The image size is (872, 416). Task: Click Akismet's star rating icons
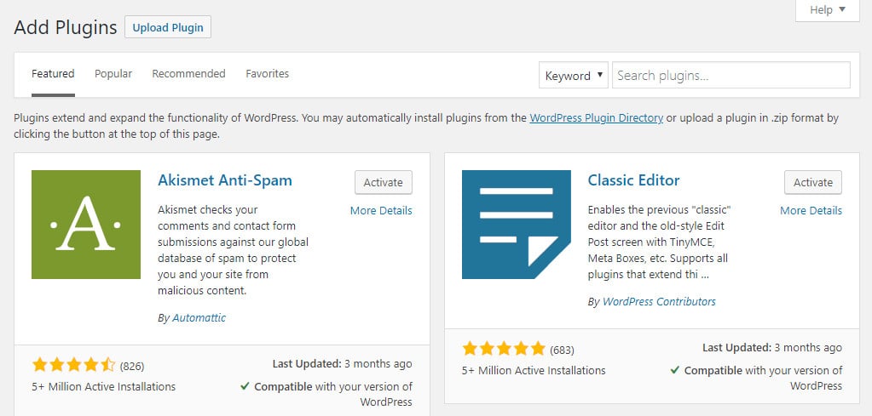click(x=73, y=365)
